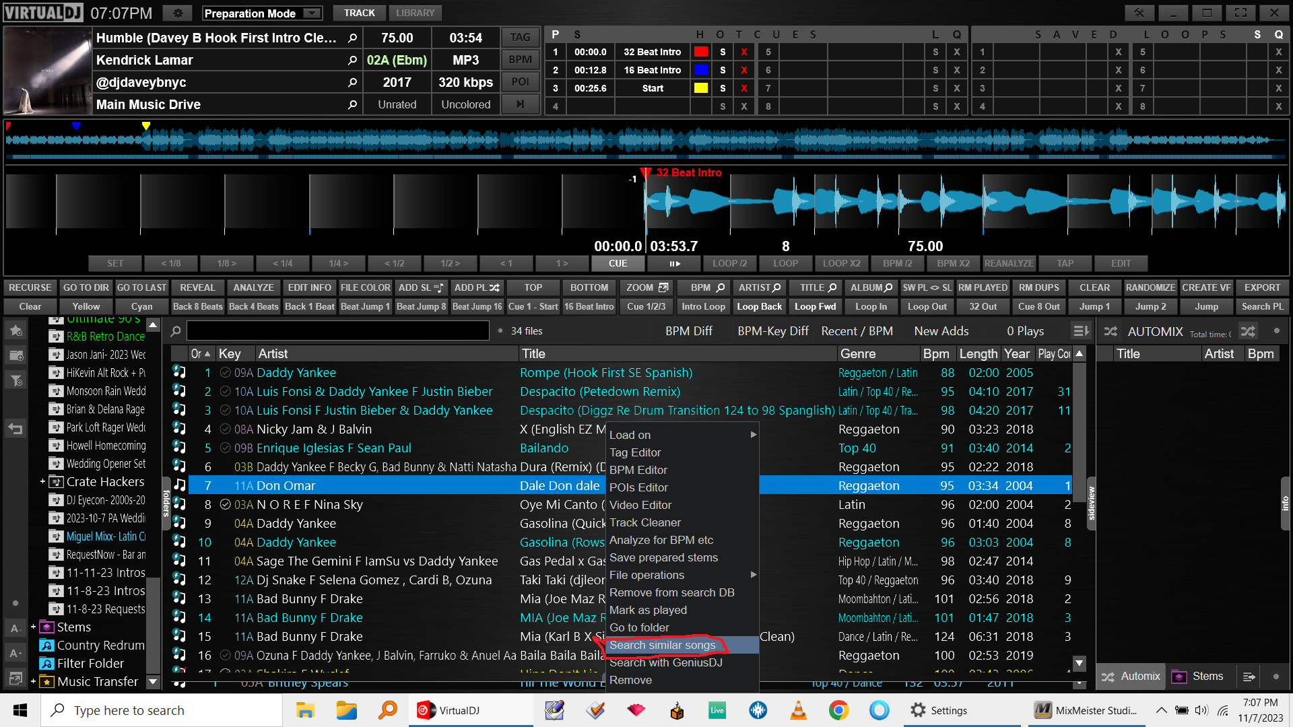This screenshot has width=1293, height=727.
Task: Switch to the LIBRARY tab
Action: [415, 13]
